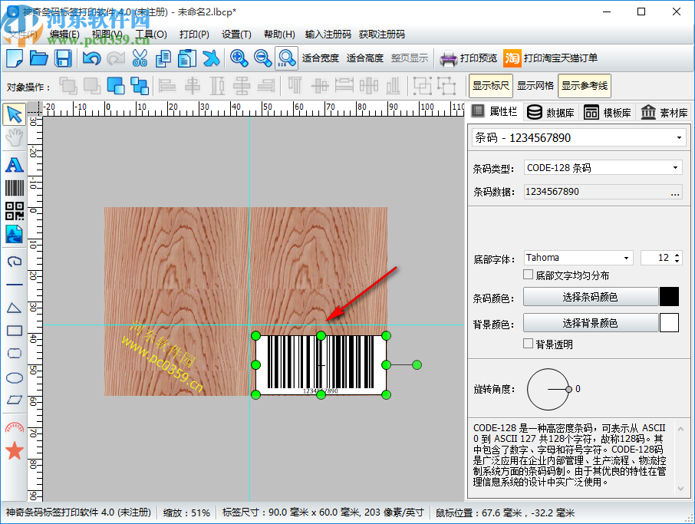Switch to the 属性栏 tab

(495, 112)
